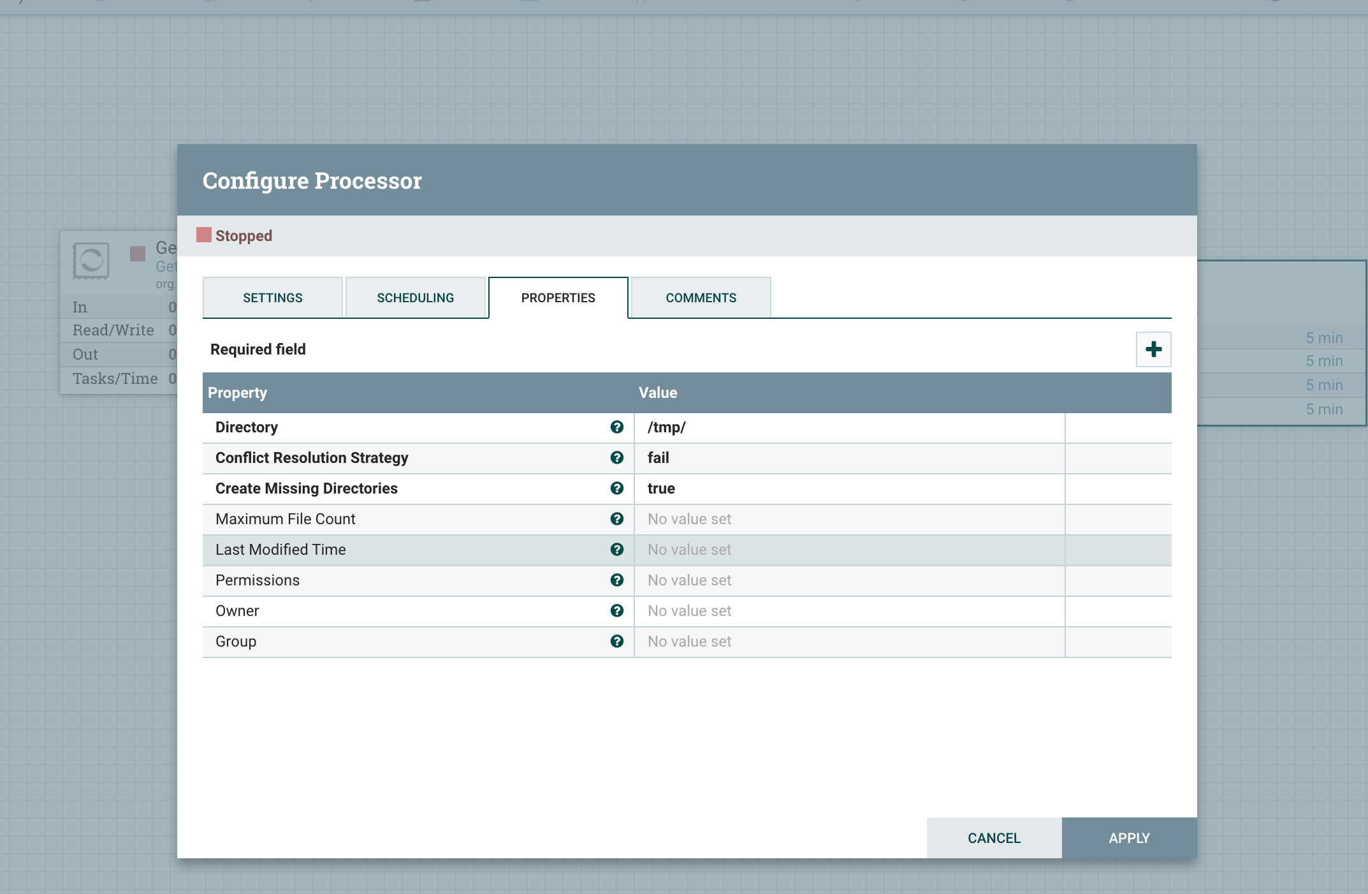Image resolution: width=1368 pixels, height=894 pixels.
Task: View help for the Directory property
Action: (616, 427)
